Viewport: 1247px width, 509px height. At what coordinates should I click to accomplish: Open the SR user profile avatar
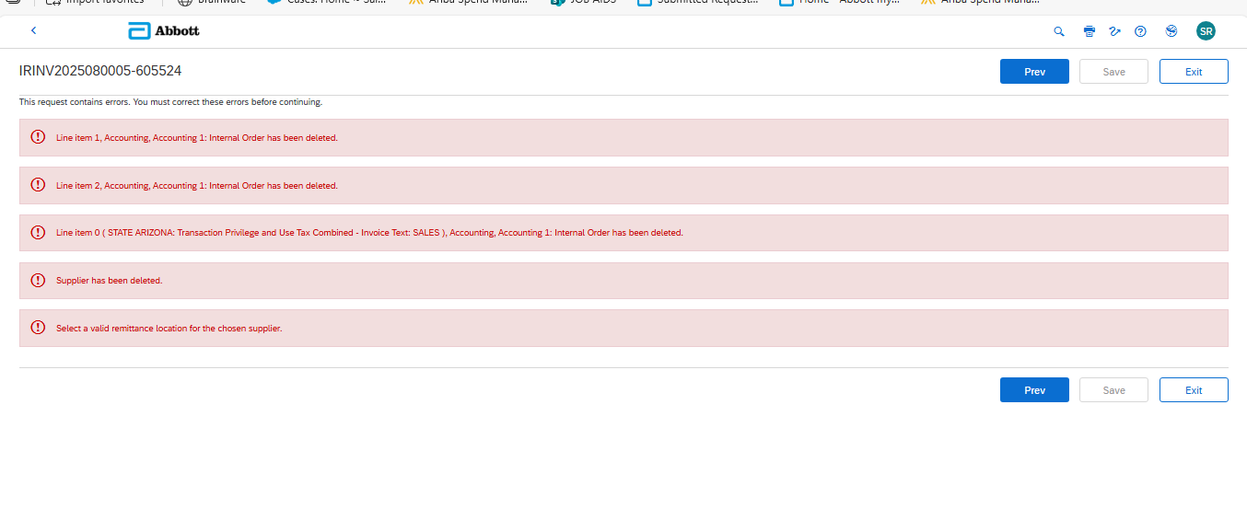click(1206, 31)
